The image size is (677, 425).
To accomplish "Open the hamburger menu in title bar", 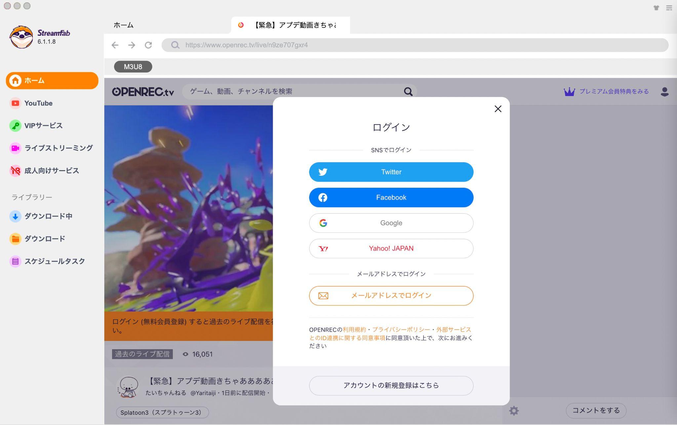I will (x=669, y=8).
